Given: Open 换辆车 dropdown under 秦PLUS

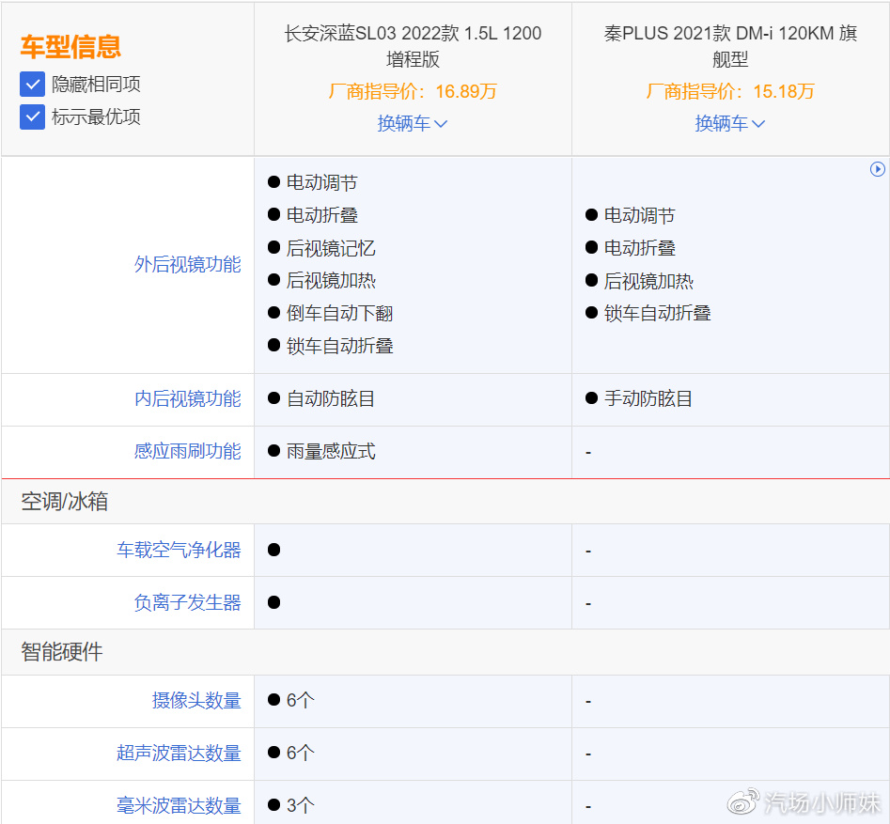Looking at the screenshot, I should tap(730, 123).
